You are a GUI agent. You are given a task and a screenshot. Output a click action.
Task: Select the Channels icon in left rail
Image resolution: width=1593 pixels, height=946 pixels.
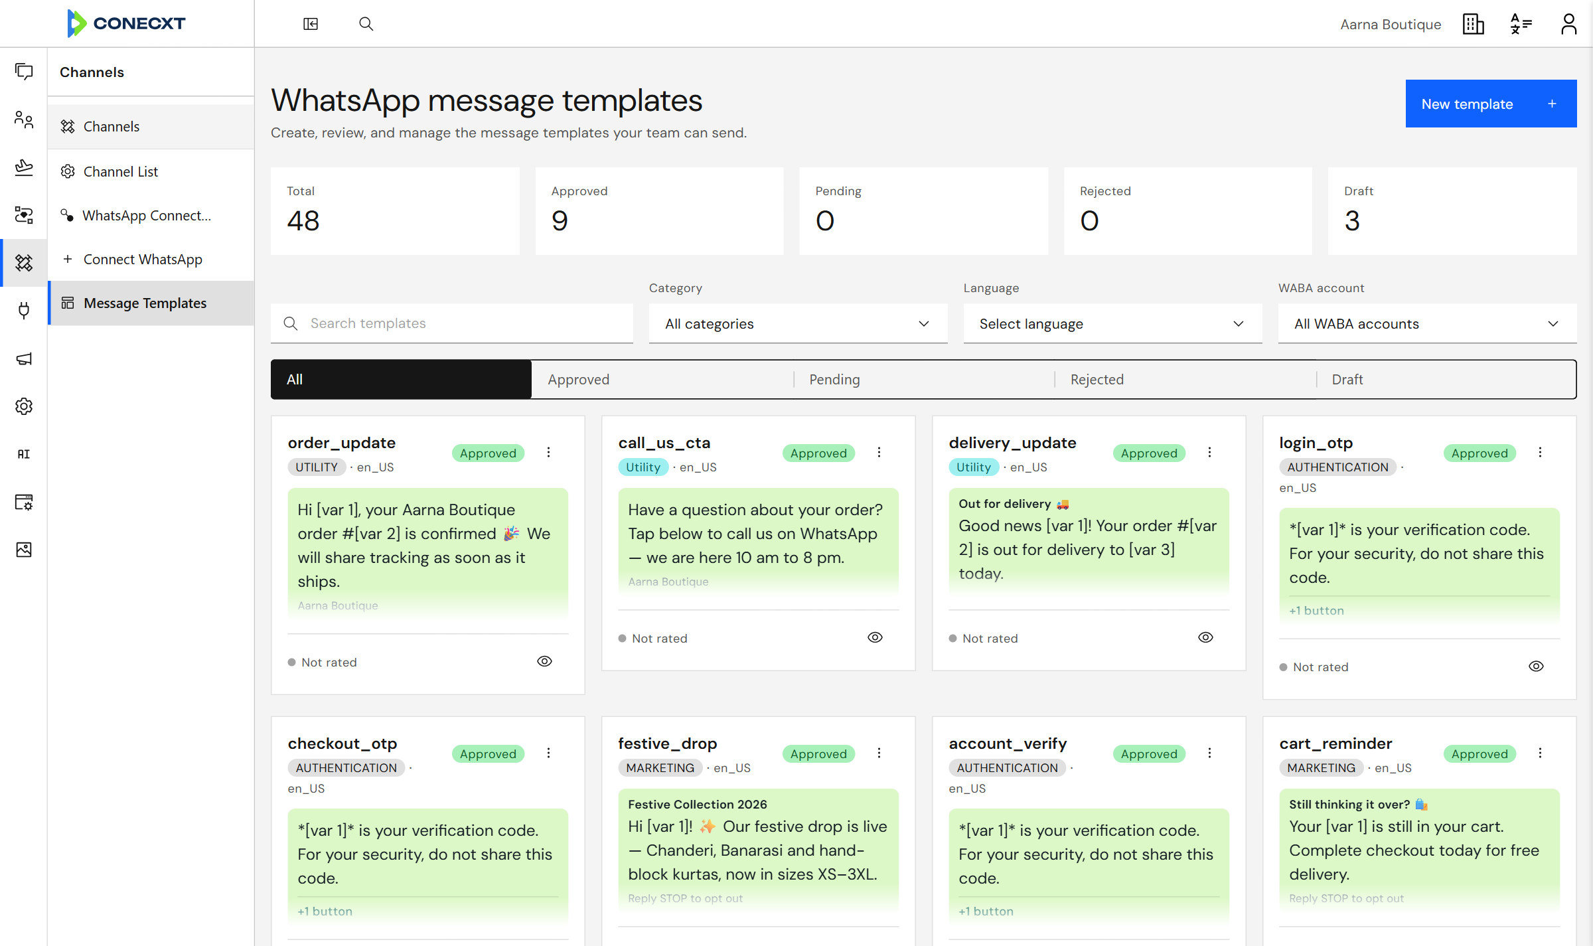pos(24,263)
